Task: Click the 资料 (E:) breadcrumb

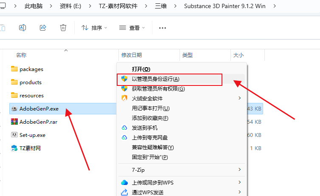Action: (70, 6)
